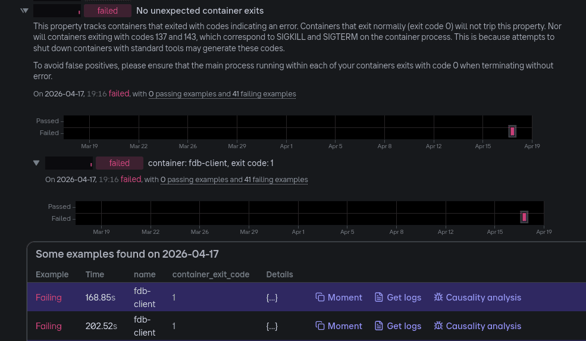The height and width of the screenshot is (341, 586).
Task: Click the 'name' column header
Action: (145, 274)
